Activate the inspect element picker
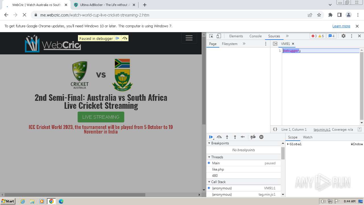 pyautogui.click(x=211, y=36)
